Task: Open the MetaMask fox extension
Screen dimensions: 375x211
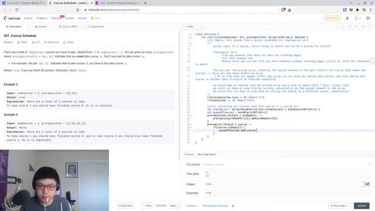Action: click(x=351, y=10)
